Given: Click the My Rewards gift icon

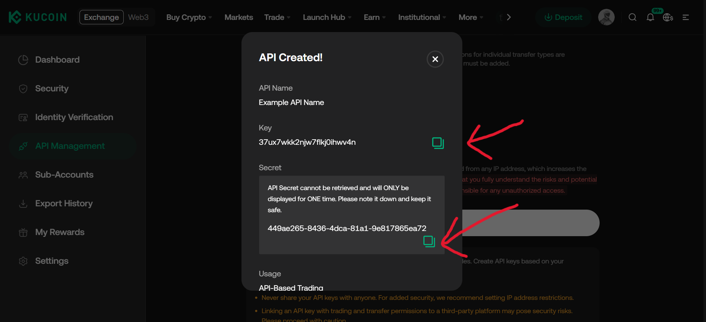Looking at the screenshot, I should [23, 232].
